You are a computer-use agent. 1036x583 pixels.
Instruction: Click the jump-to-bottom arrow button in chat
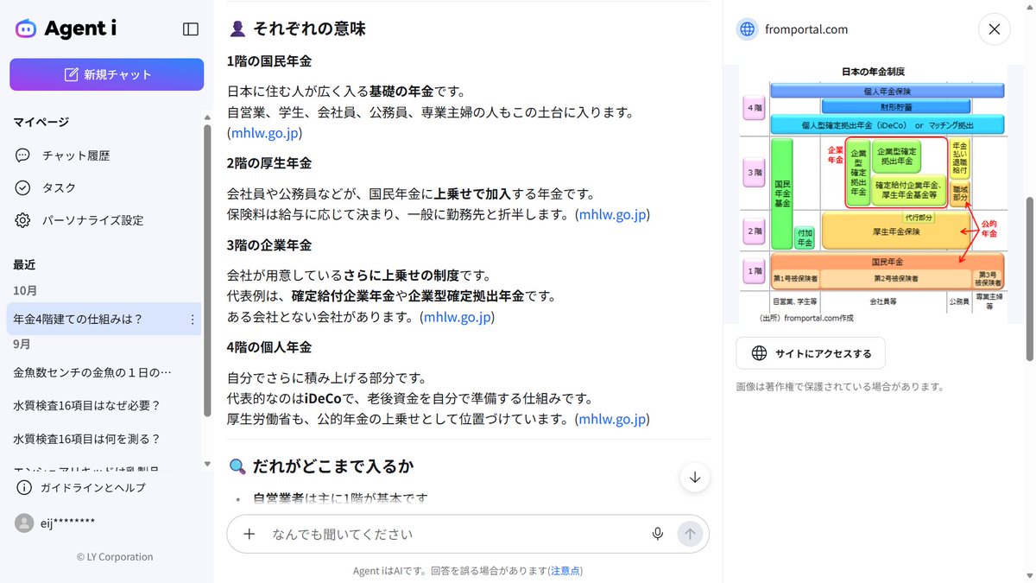695,477
